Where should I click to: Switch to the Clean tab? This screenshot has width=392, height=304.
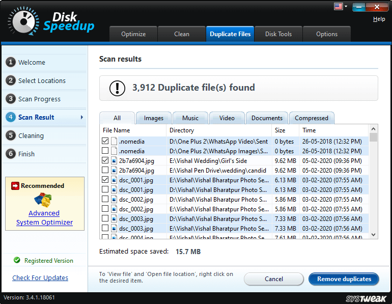click(x=182, y=34)
